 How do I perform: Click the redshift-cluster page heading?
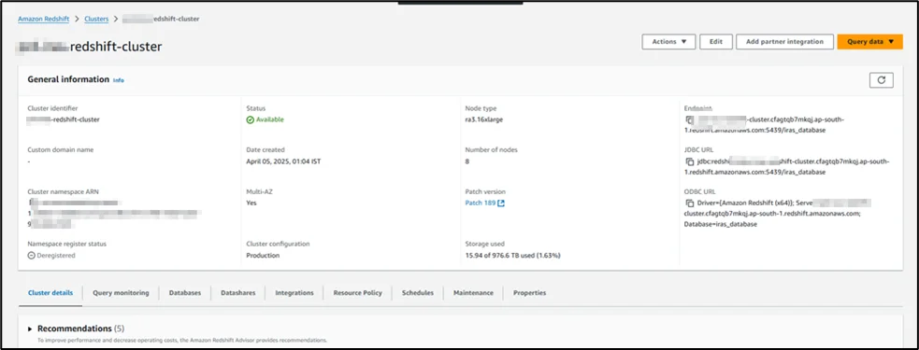click(x=90, y=47)
